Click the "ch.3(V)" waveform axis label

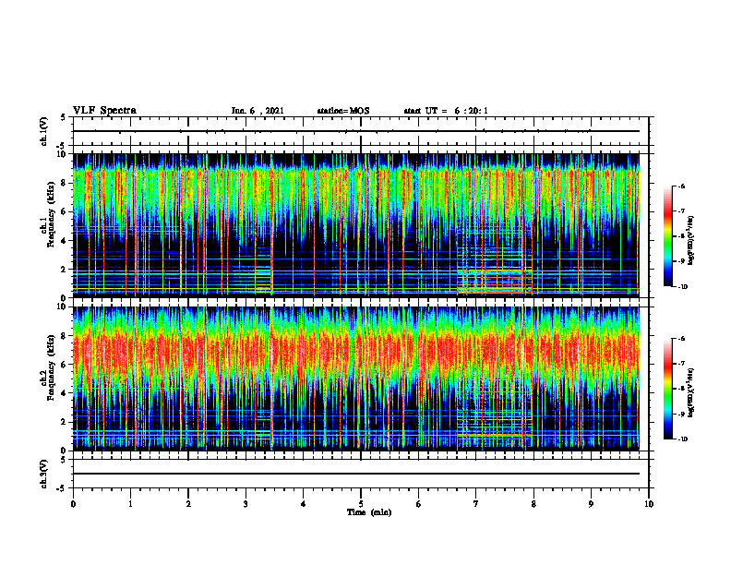(43, 474)
